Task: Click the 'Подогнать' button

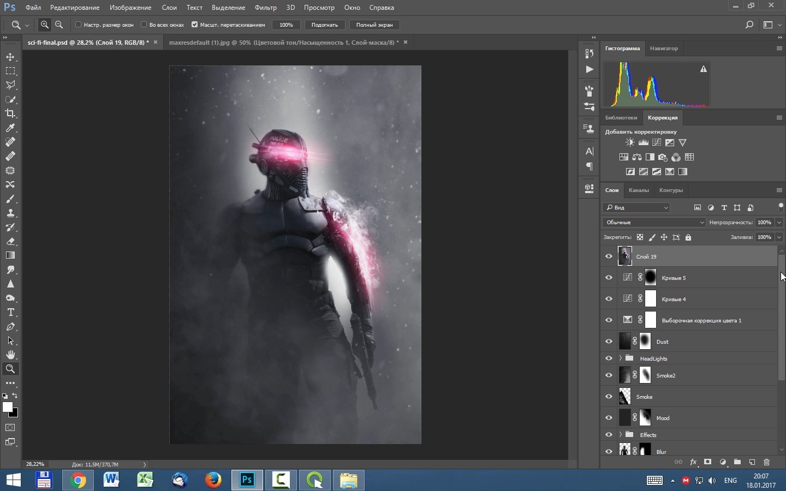Action: [x=325, y=25]
